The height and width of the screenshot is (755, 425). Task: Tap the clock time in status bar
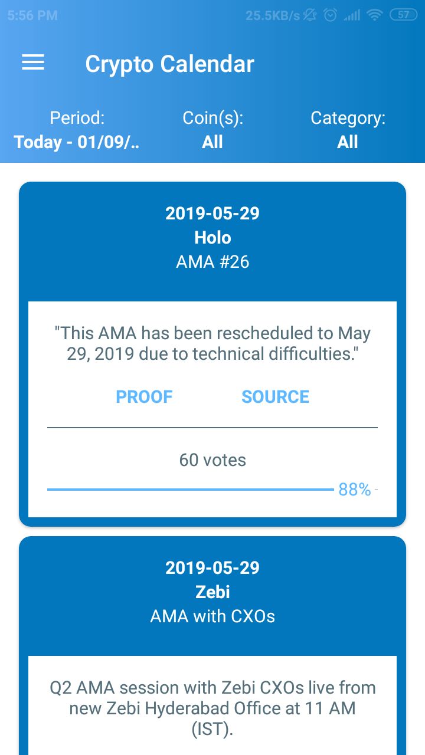tap(32, 16)
